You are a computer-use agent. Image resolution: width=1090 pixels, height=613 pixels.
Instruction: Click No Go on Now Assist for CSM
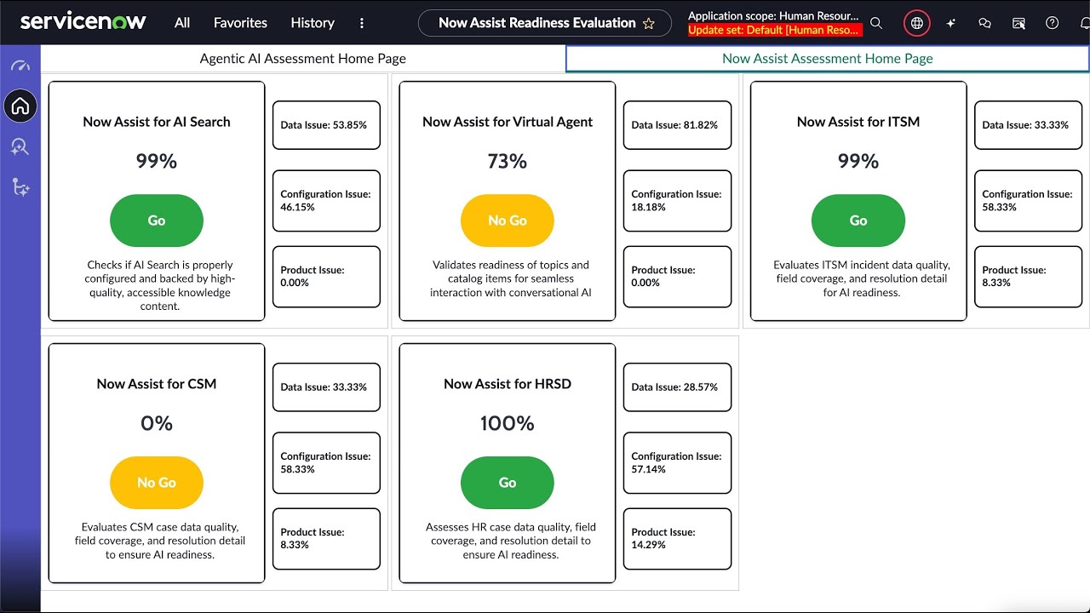point(157,483)
